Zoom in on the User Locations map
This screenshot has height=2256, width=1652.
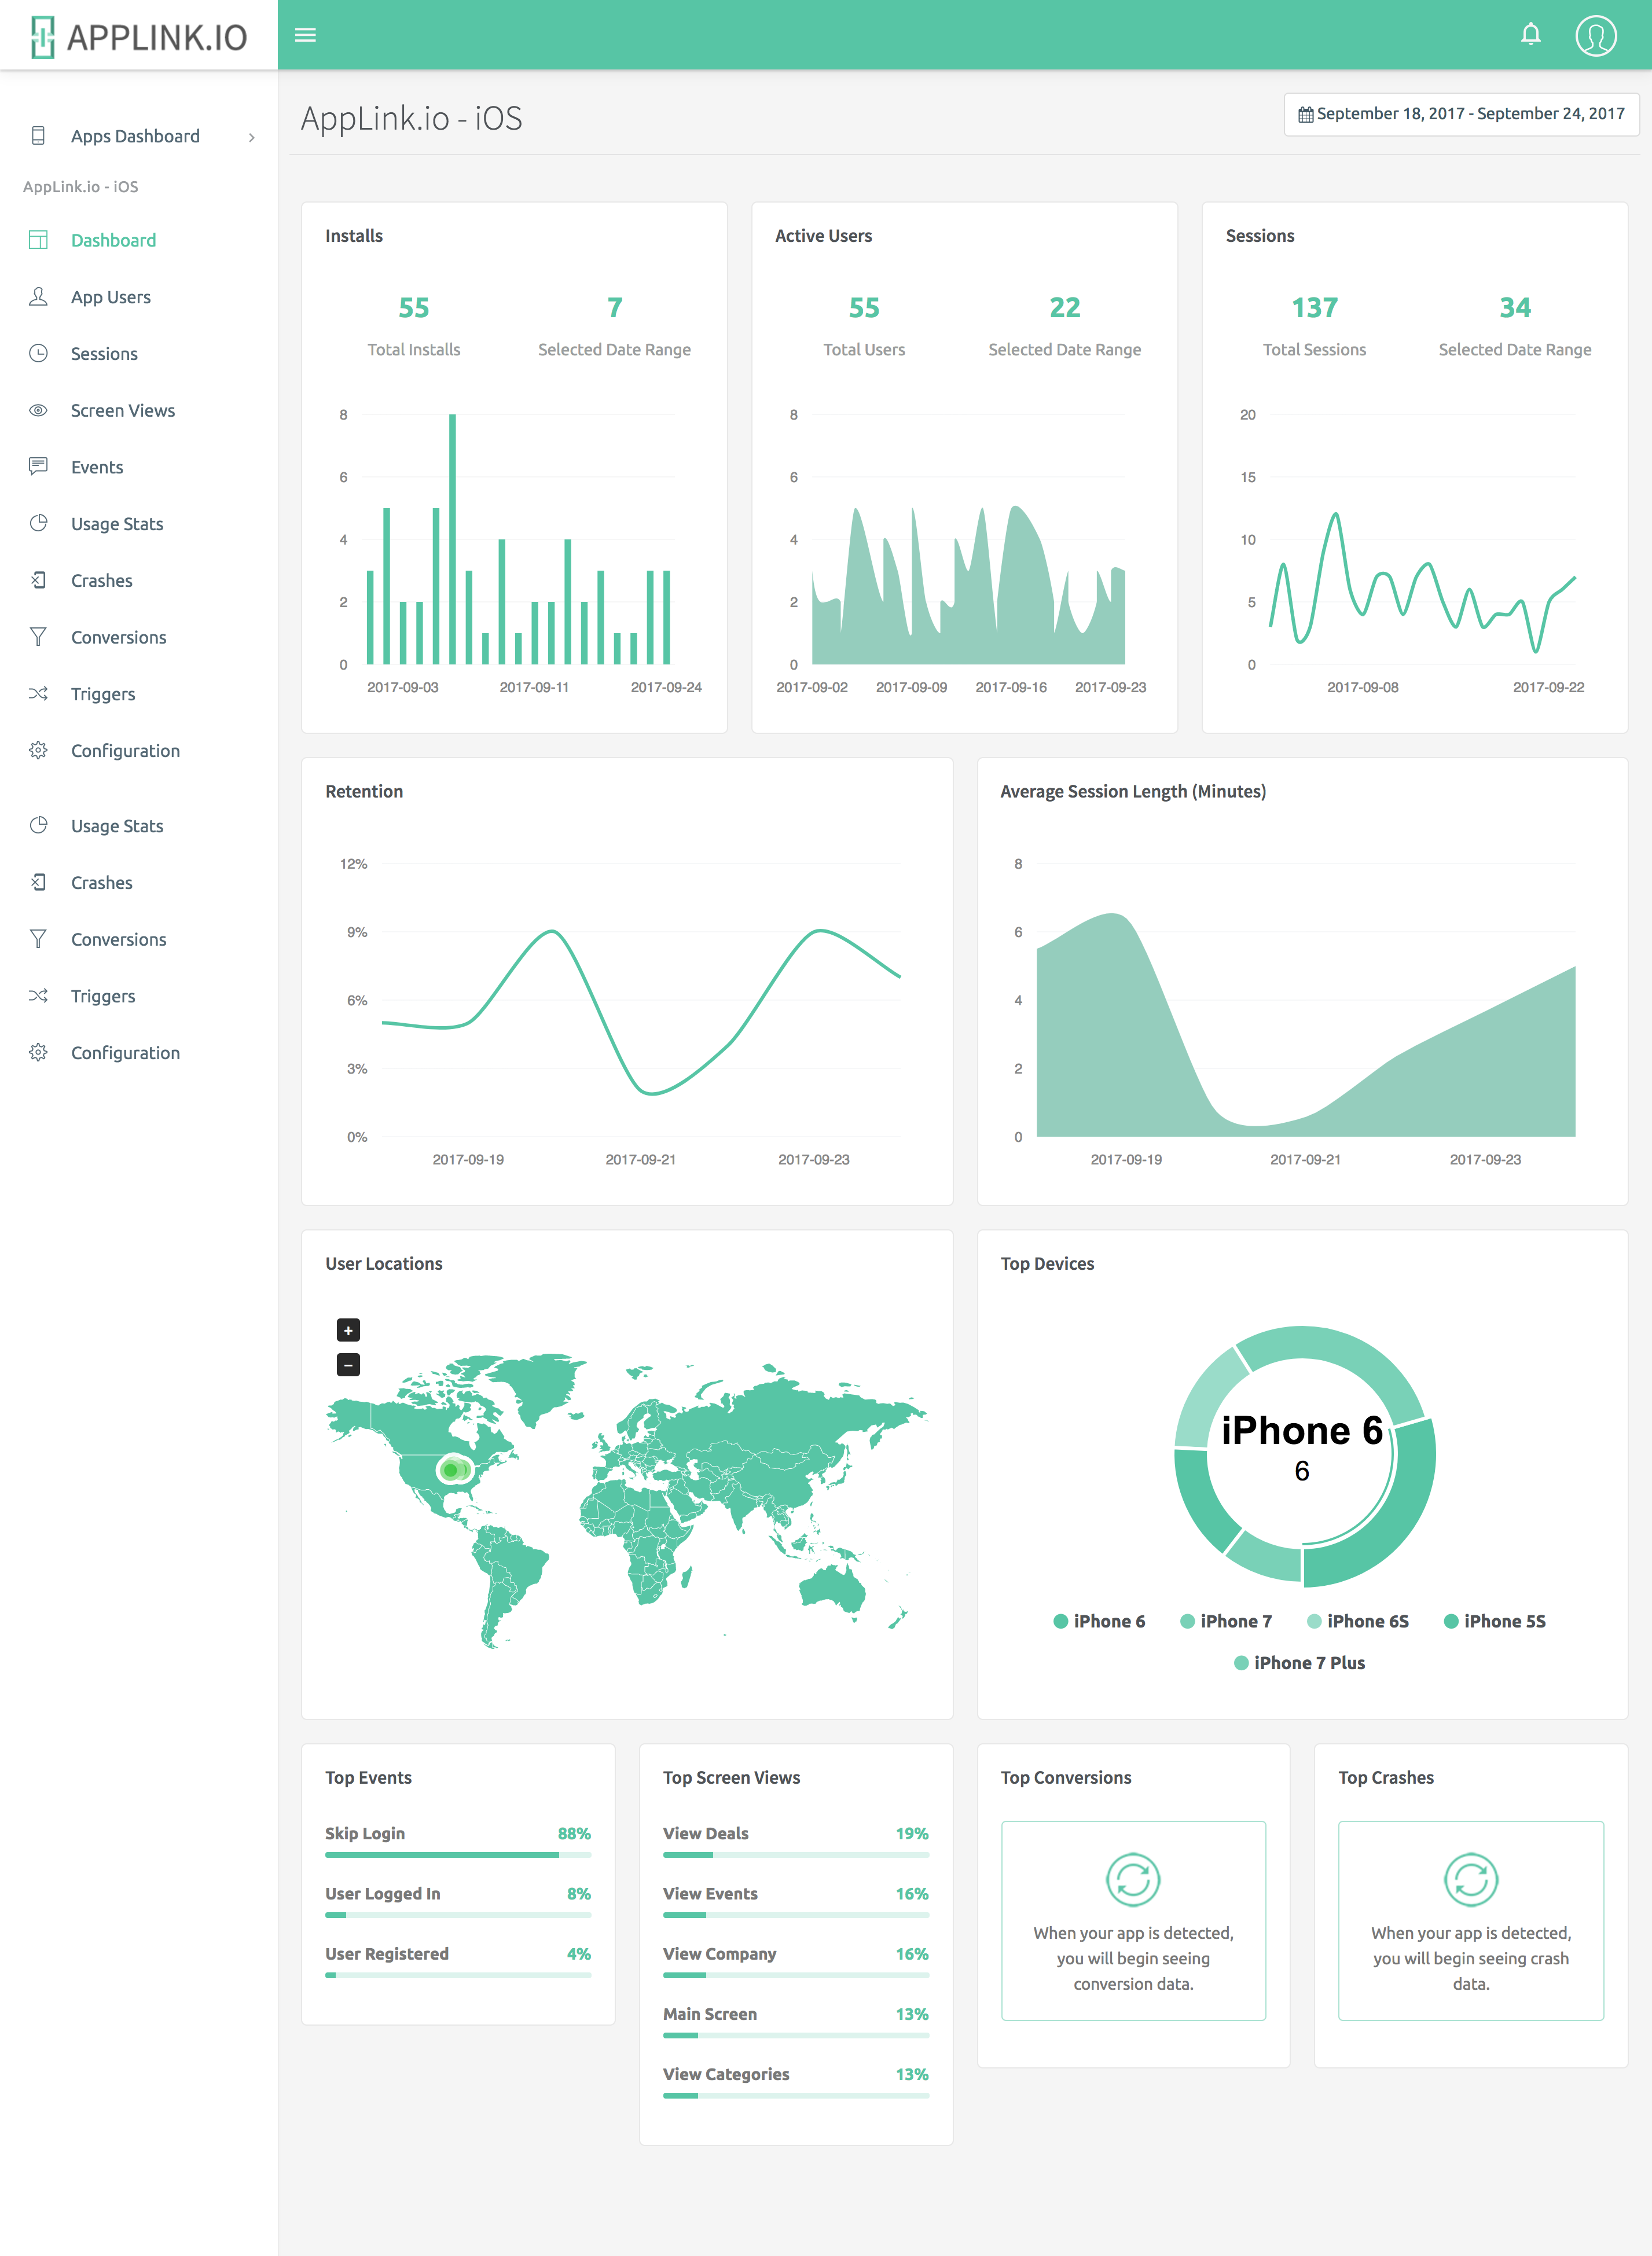[x=348, y=1330]
